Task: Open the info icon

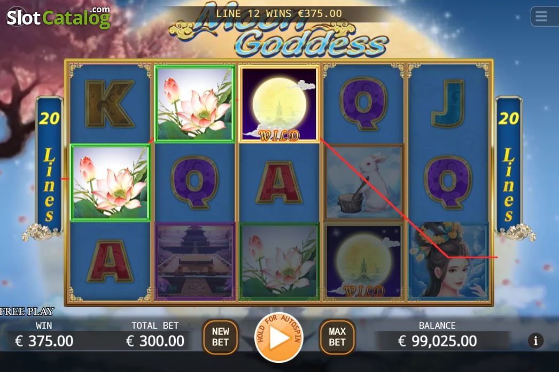Action: pos(535,341)
